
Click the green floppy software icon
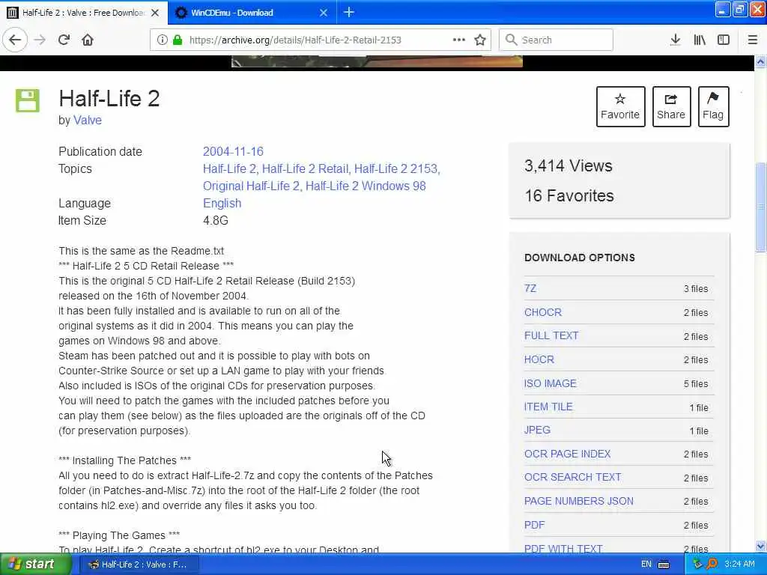tap(28, 101)
